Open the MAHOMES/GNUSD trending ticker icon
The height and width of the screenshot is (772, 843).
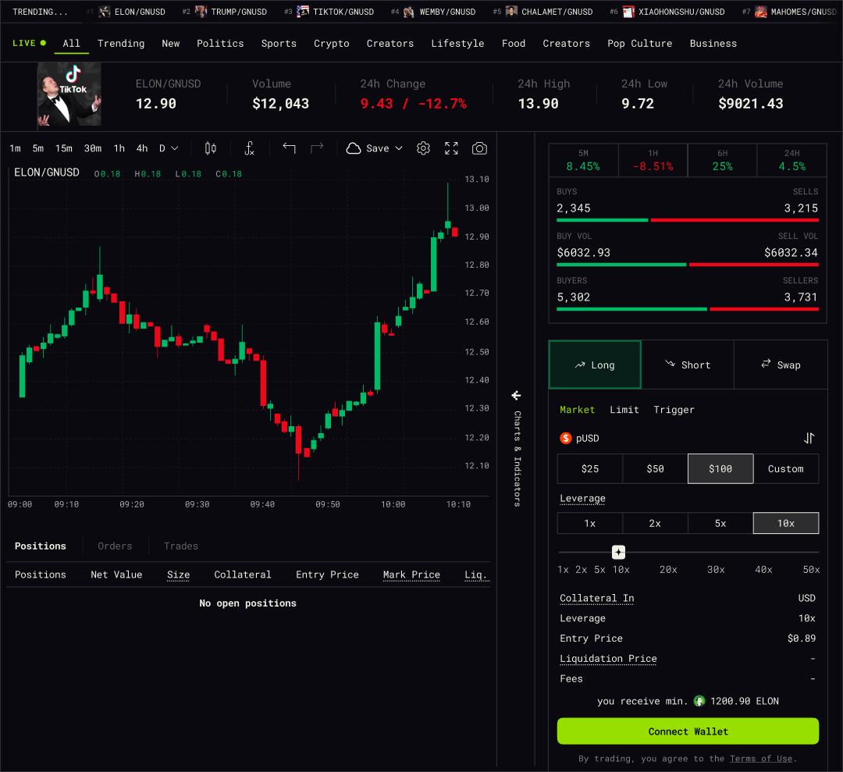pos(761,12)
